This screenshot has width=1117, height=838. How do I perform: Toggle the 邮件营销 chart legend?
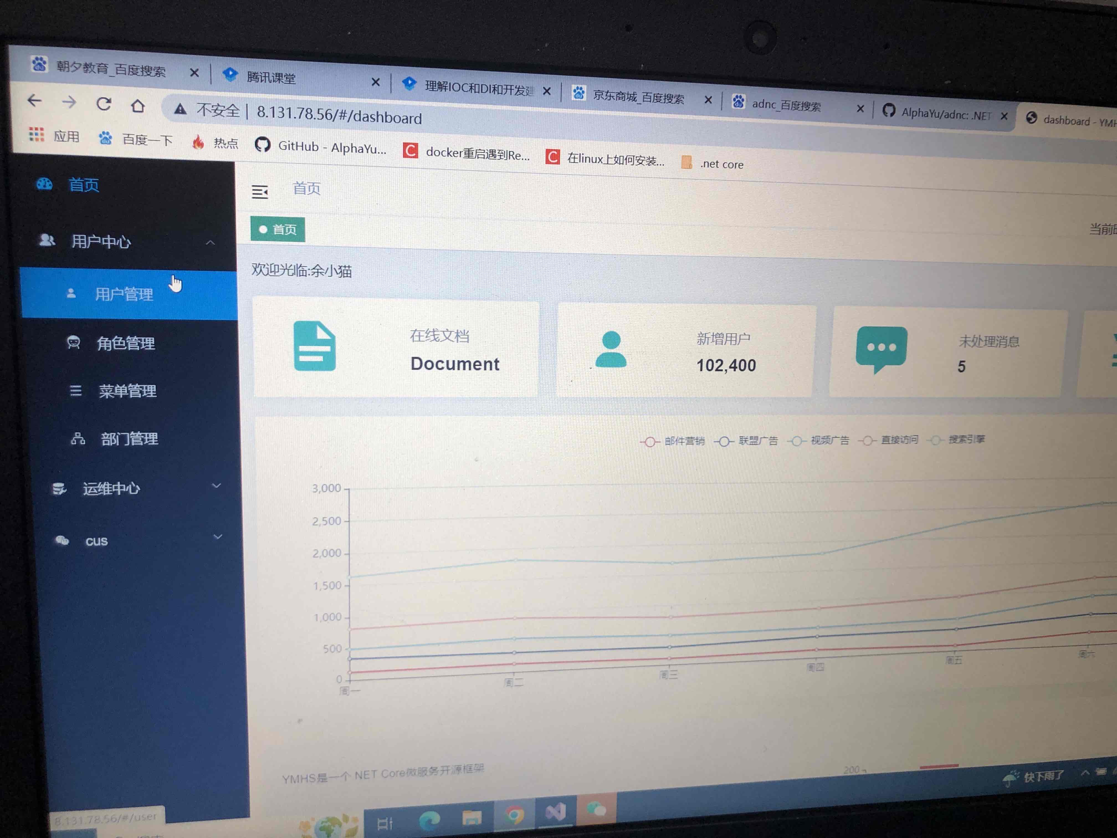coord(673,441)
